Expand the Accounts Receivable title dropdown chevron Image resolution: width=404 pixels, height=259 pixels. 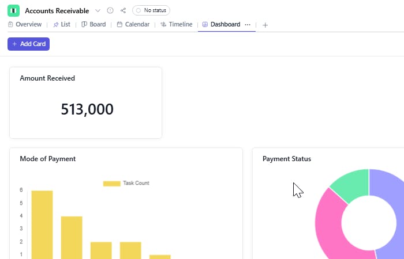98,11
